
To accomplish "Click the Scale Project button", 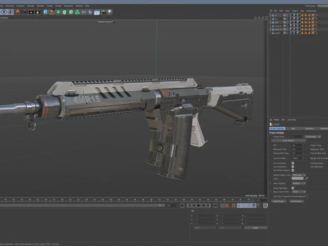I will (x=288, y=141).
